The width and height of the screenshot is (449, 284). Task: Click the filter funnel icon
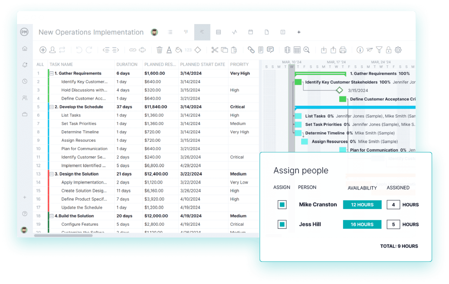(x=379, y=50)
